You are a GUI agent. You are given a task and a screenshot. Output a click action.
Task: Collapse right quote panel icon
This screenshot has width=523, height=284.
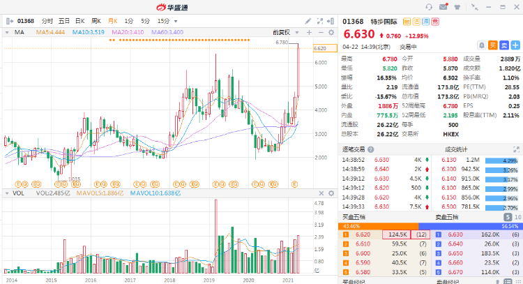tap(331, 21)
